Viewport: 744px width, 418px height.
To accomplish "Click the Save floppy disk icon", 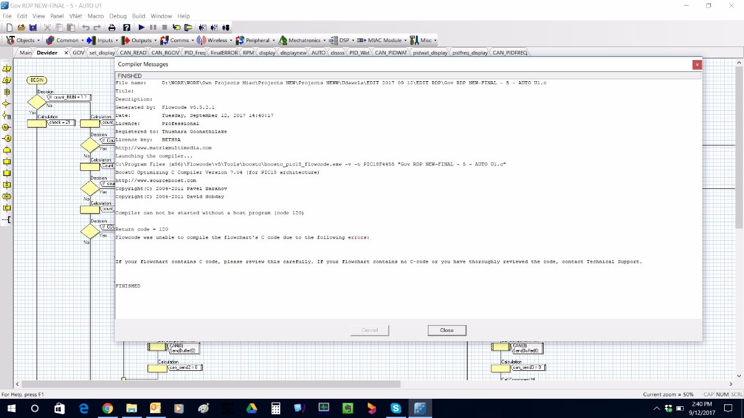I will 32,27.
